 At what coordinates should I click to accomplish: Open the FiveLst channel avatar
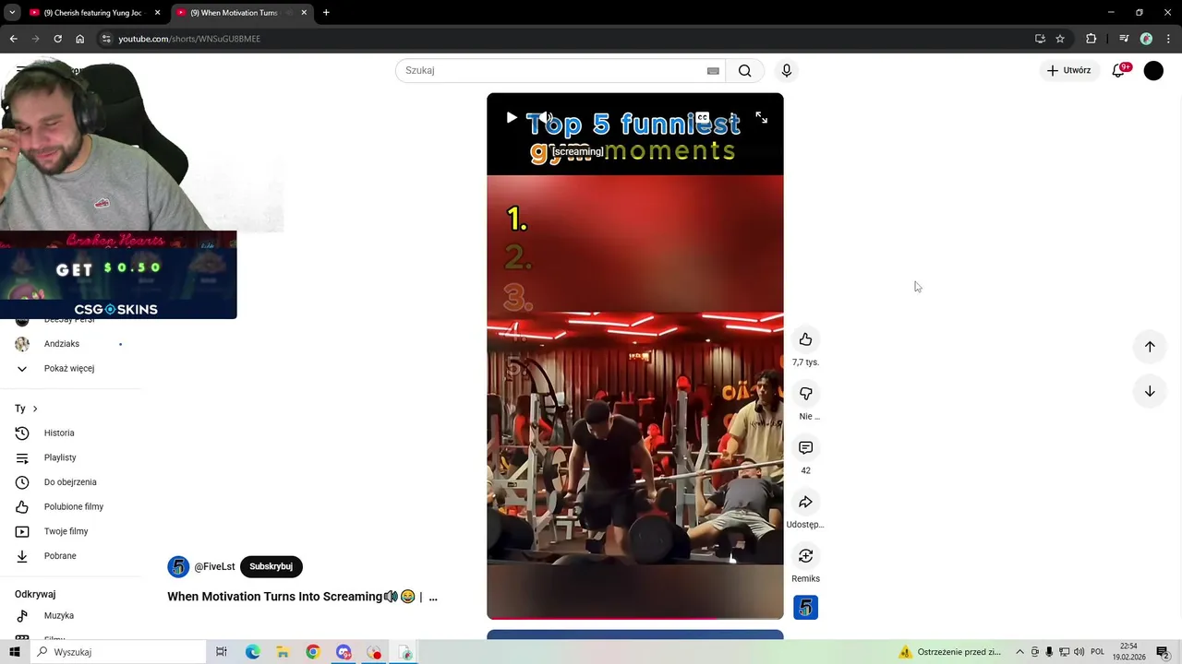[178, 567]
